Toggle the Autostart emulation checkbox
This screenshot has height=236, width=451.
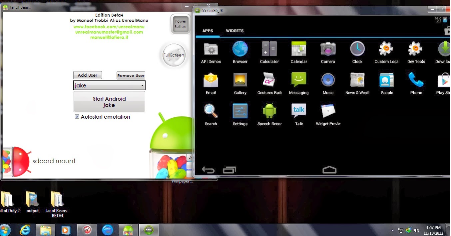77,117
